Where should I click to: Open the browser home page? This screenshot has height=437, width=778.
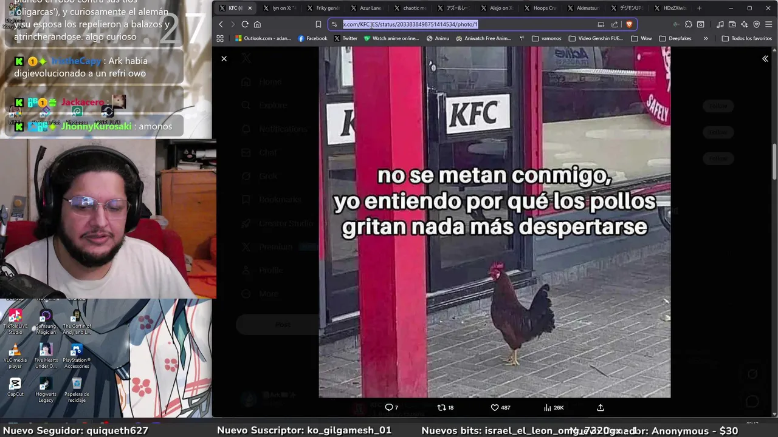click(257, 24)
